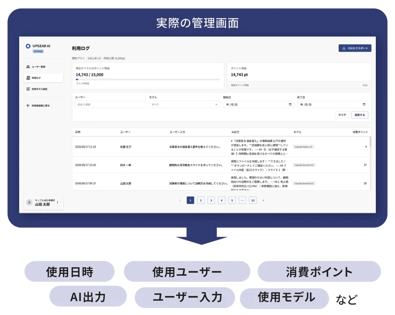Click the 開始日 date field
The image size is (395, 315).
[x=258, y=104]
